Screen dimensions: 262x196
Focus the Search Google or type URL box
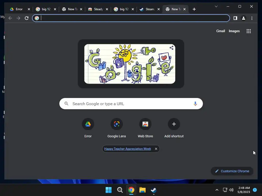[131, 104]
